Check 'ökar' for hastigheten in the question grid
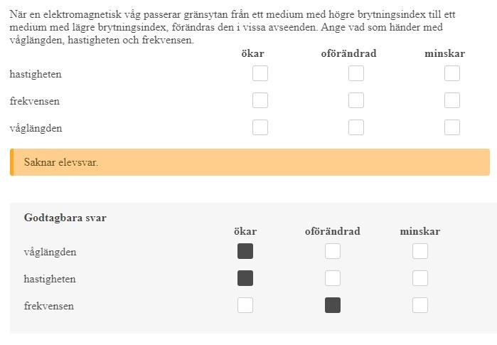This screenshot has width=497, height=345. [x=260, y=74]
